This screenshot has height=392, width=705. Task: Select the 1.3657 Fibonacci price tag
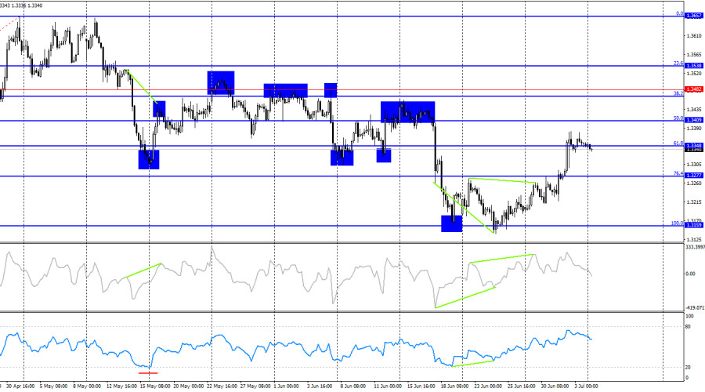693,16
